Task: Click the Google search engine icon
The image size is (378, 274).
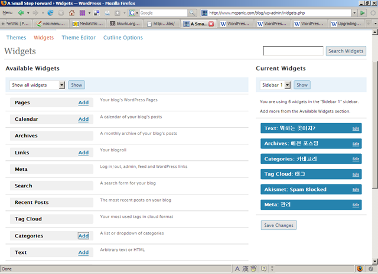Action: click(132, 13)
